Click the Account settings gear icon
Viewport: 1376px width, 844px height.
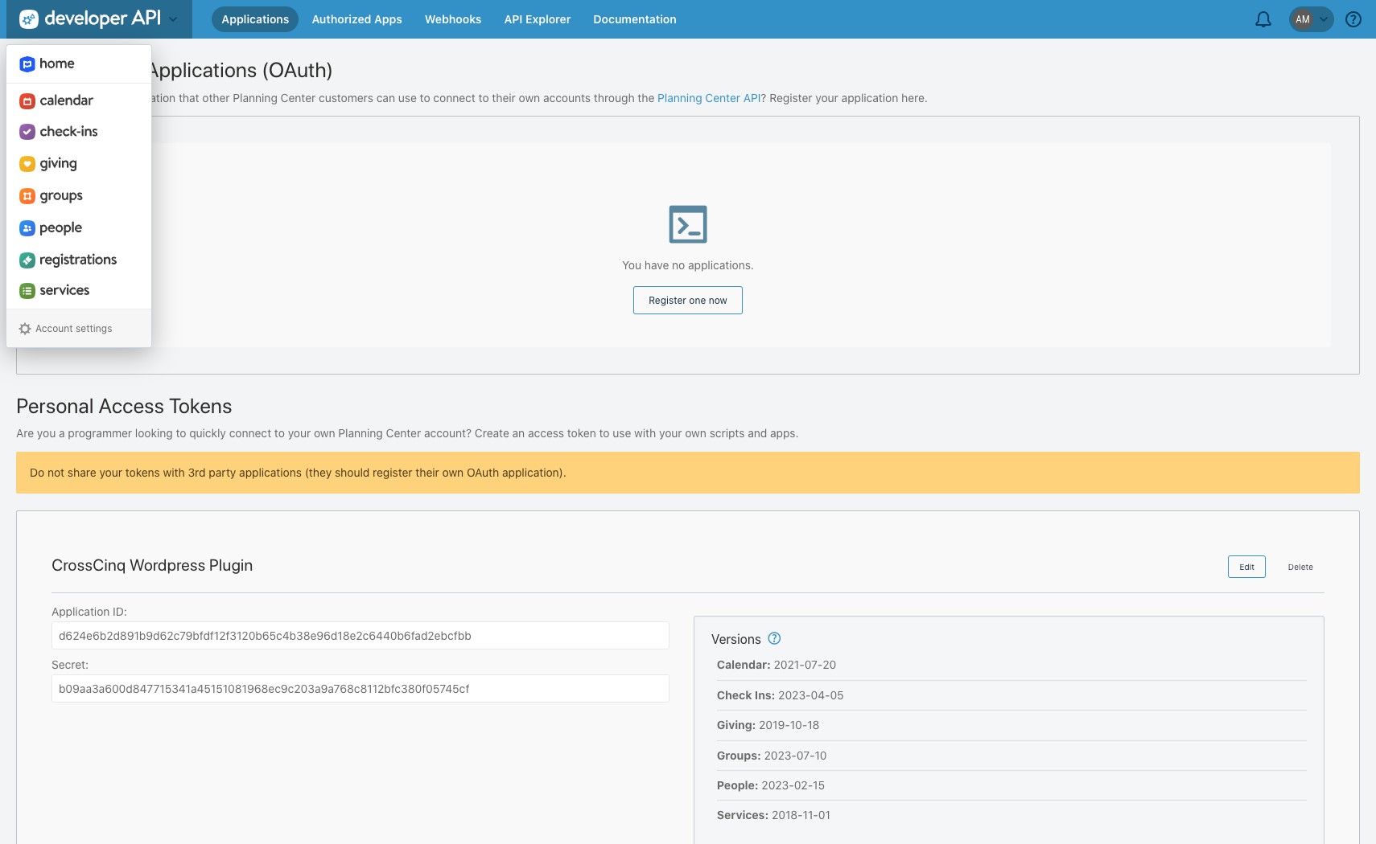[25, 329]
